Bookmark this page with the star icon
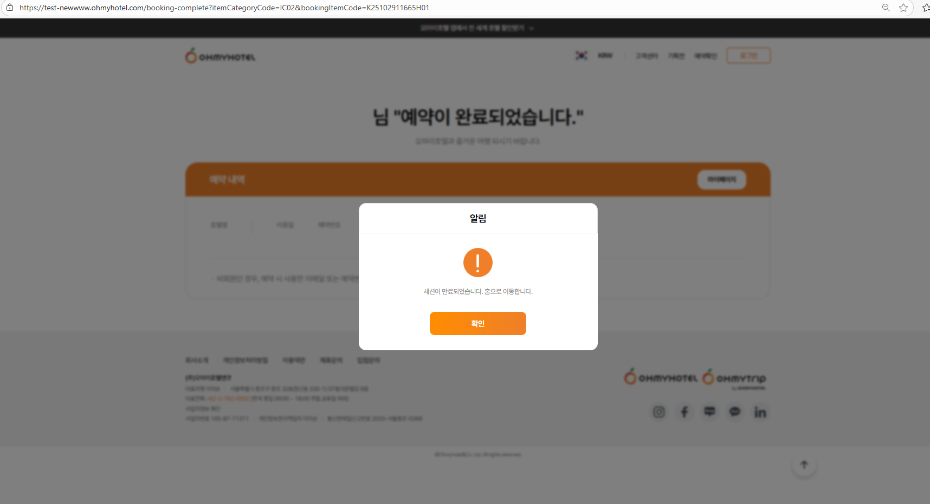This screenshot has width=930, height=504. tap(903, 8)
